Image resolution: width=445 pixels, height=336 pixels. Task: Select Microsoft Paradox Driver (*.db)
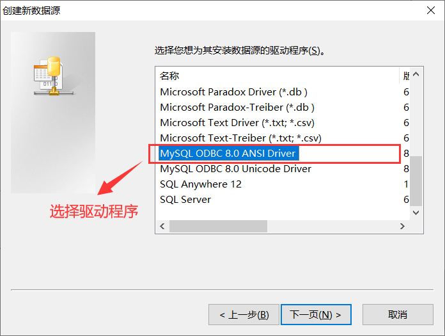coord(233,92)
